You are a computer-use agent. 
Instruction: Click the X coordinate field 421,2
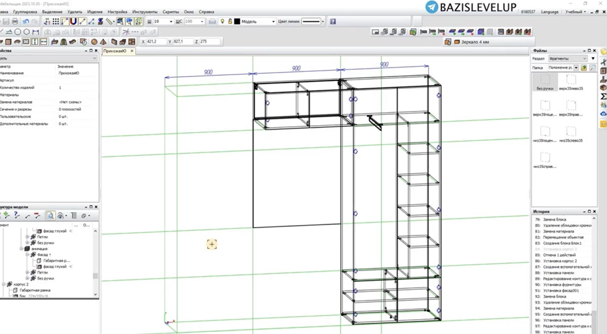pyautogui.click(x=156, y=42)
